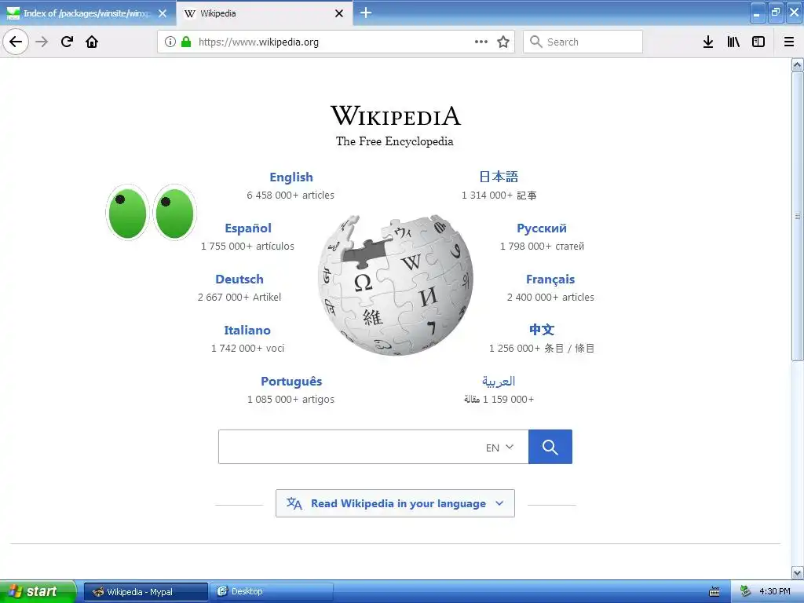The height and width of the screenshot is (603, 804).
Task: Select the Wikipedia tab
Action: [264, 13]
